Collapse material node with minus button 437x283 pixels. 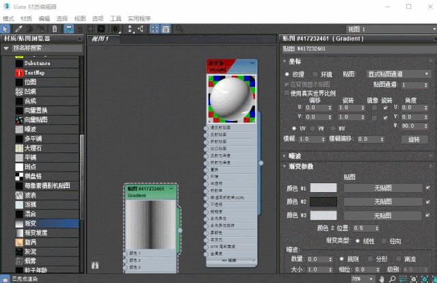pos(252,63)
